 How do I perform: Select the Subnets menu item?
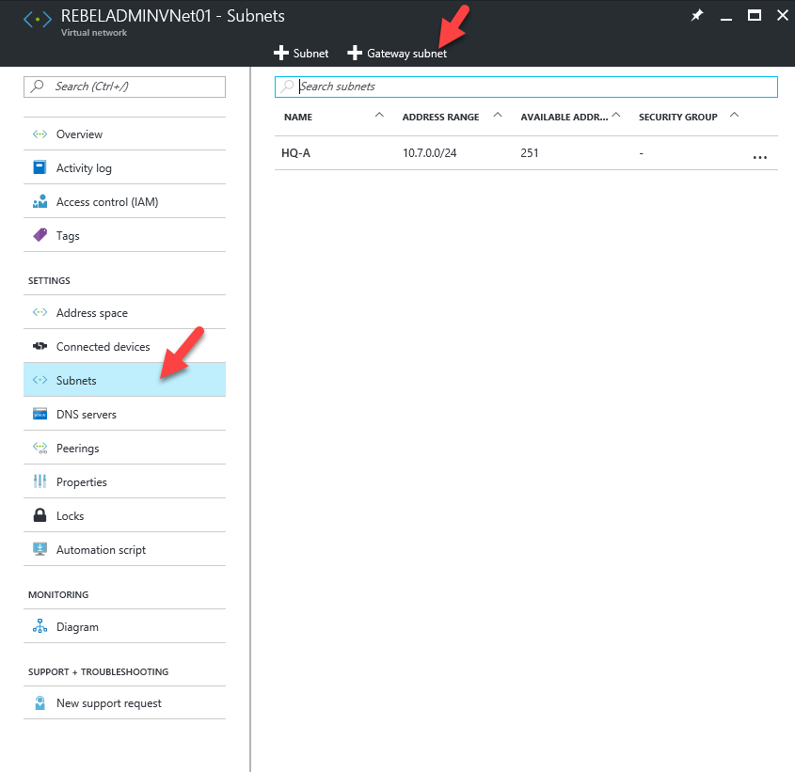click(x=125, y=380)
